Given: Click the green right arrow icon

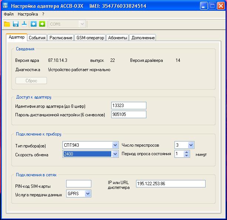Looking at the screenshot, I should [42, 24].
